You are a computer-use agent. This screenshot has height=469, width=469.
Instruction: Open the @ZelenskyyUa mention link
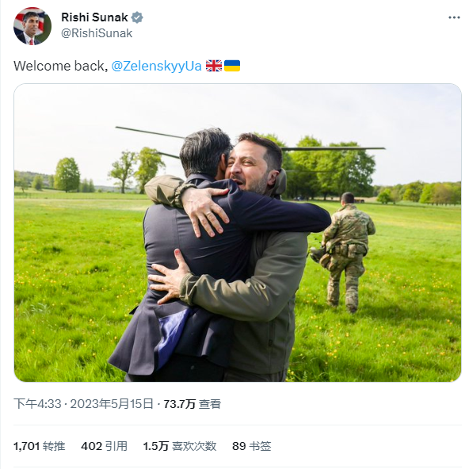click(156, 66)
